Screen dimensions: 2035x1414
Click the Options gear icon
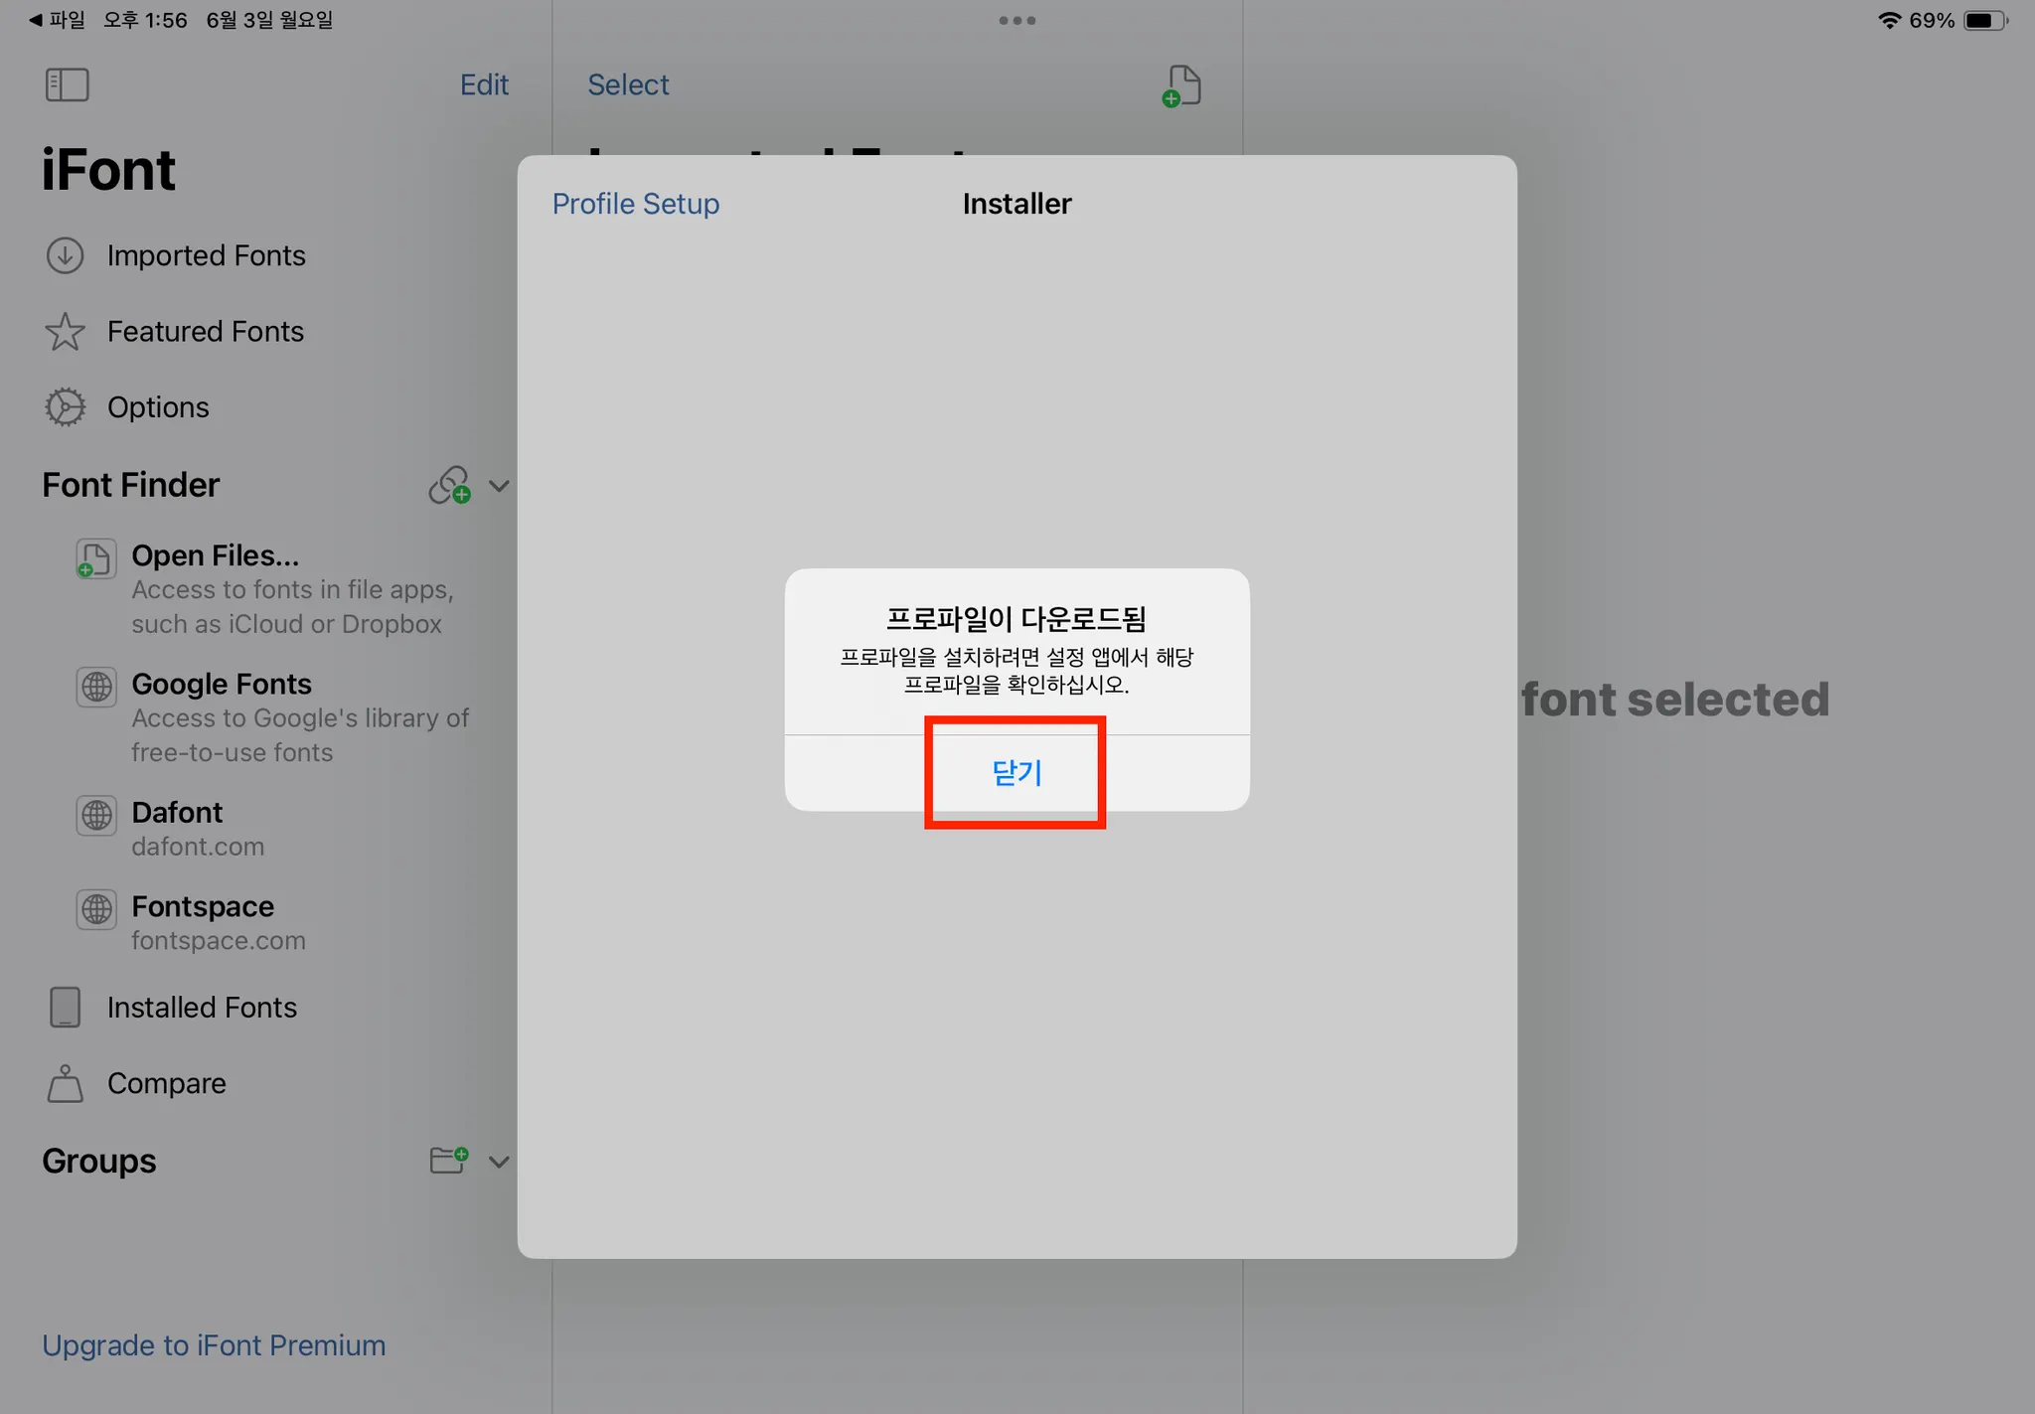pos(65,407)
